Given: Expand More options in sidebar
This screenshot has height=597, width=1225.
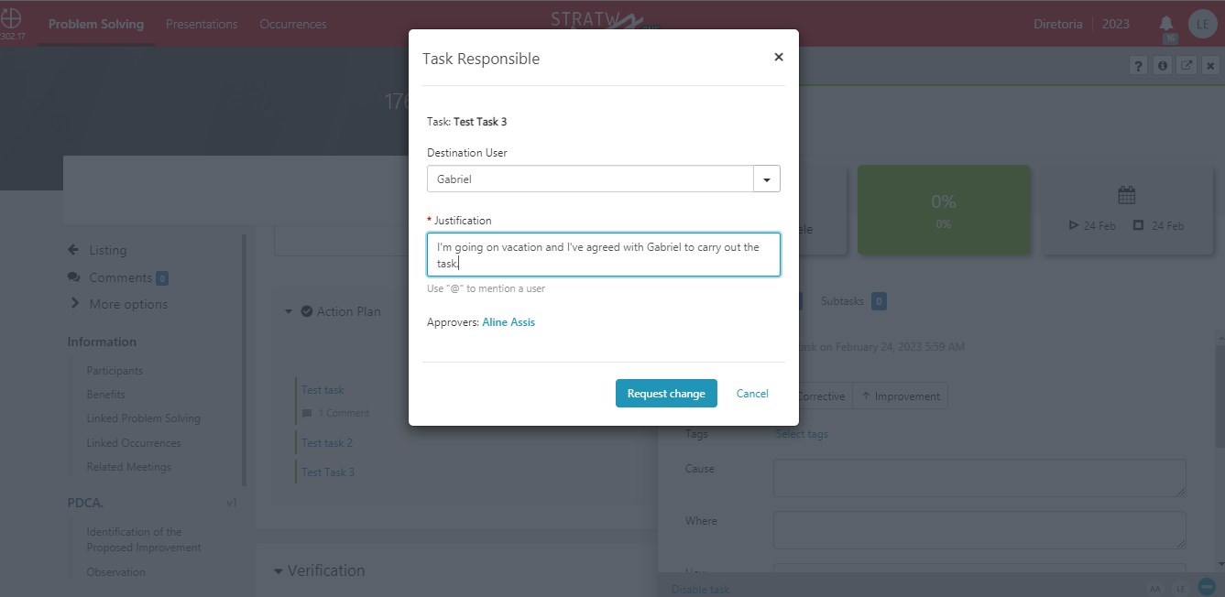Looking at the screenshot, I should pyautogui.click(x=117, y=304).
